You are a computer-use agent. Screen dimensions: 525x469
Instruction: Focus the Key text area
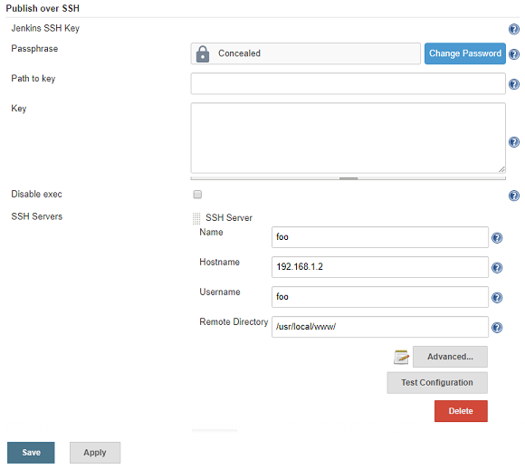pyautogui.click(x=348, y=138)
